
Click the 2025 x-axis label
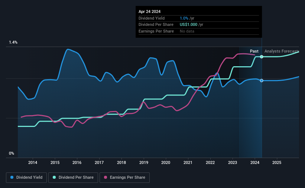[x=277, y=162]
